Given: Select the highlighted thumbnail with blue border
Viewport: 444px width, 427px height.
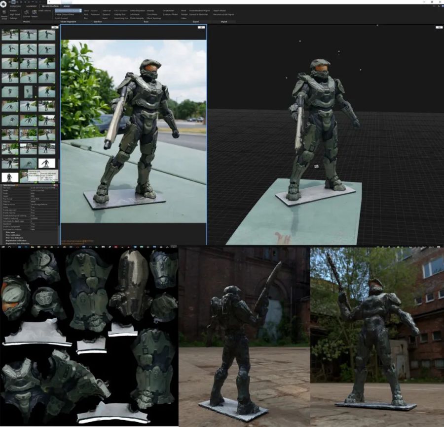Looking at the screenshot, I should click(x=28, y=134).
